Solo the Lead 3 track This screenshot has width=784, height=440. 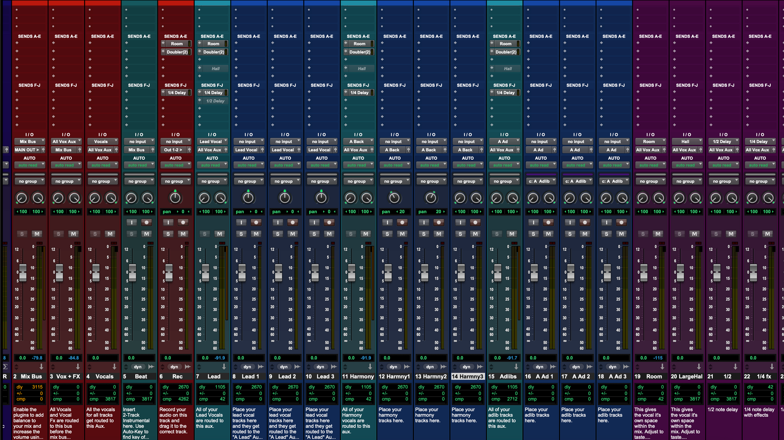click(x=314, y=234)
